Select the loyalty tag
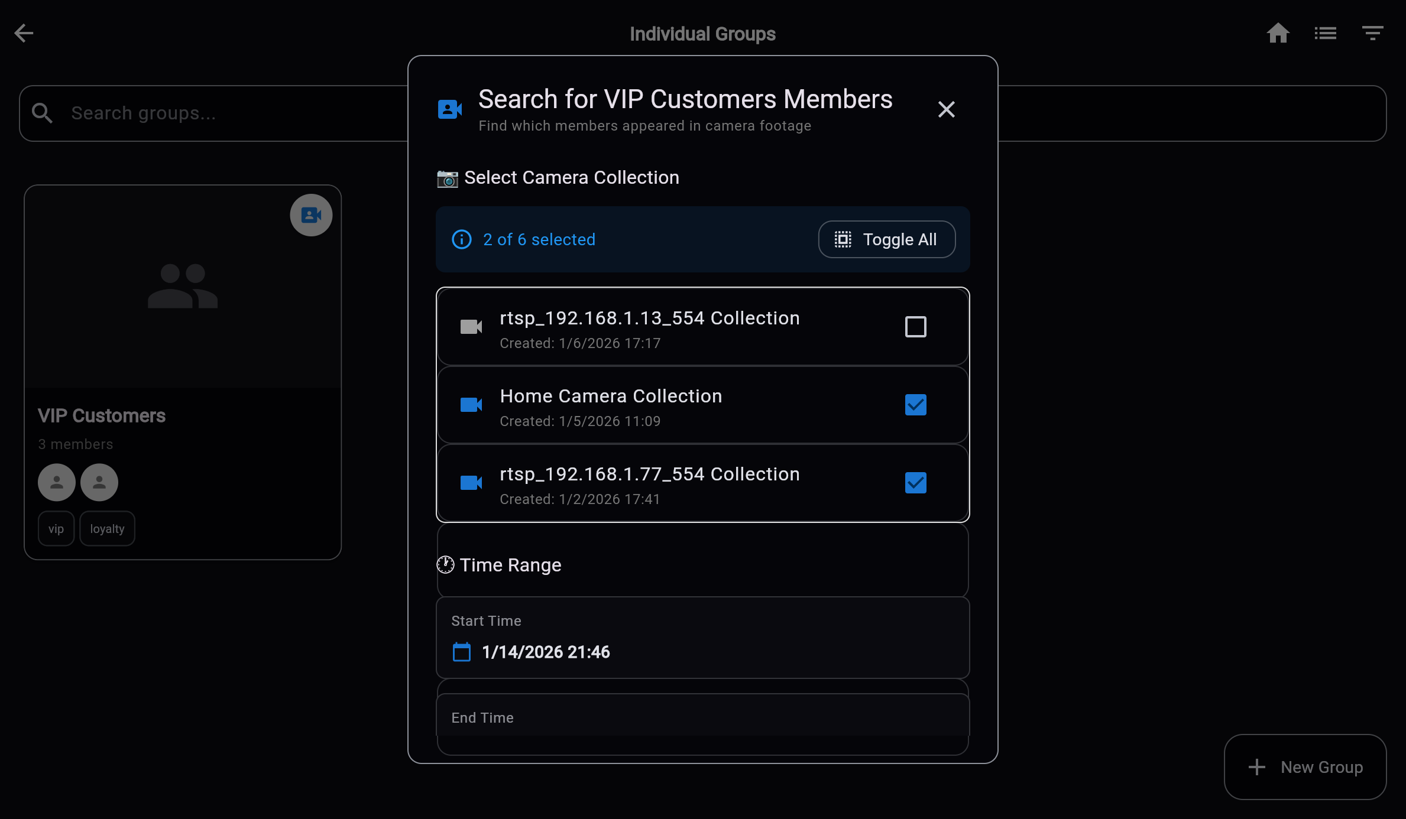The width and height of the screenshot is (1406, 819). pyautogui.click(x=107, y=528)
